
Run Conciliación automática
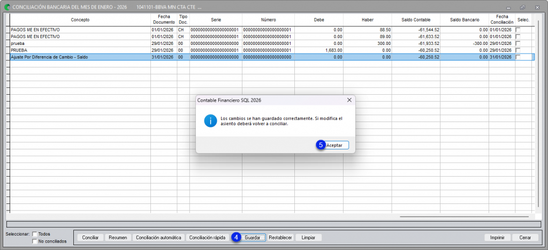[158, 237]
